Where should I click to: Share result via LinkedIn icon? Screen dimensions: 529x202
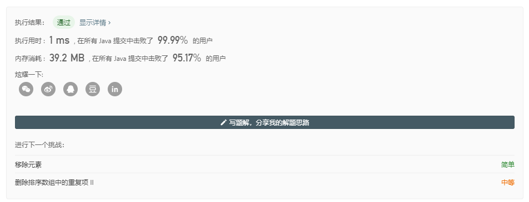pos(115,89)
